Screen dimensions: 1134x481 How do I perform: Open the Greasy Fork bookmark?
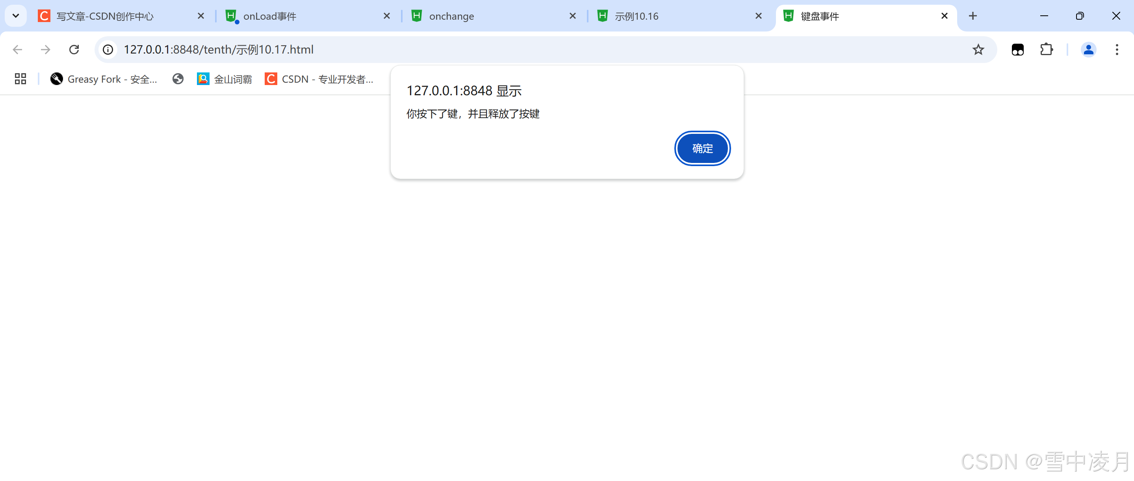(x=104, y=79)
